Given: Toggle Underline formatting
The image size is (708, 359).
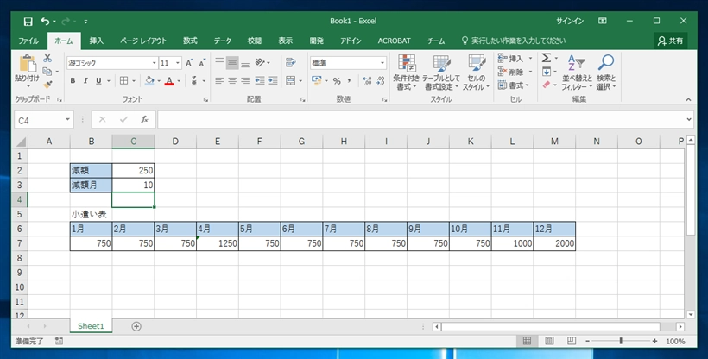Looking at the screenshot, I should point(98,81).
